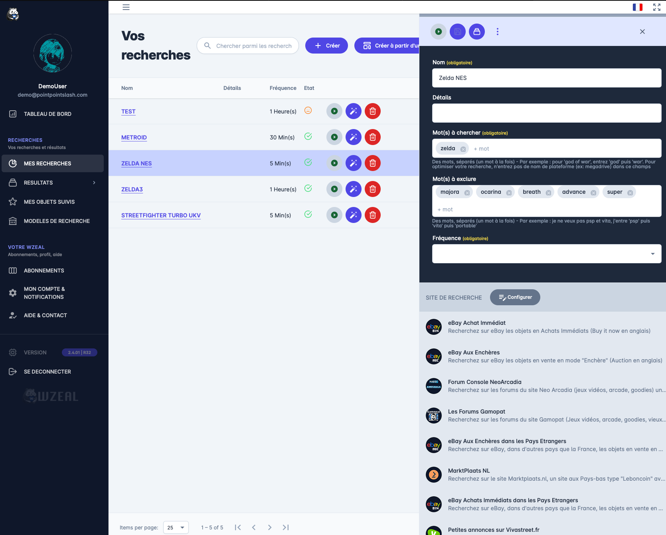This screenshot has height=535, width=666.
Task: Run the TEST search with play icon
Action: [334, 111]
